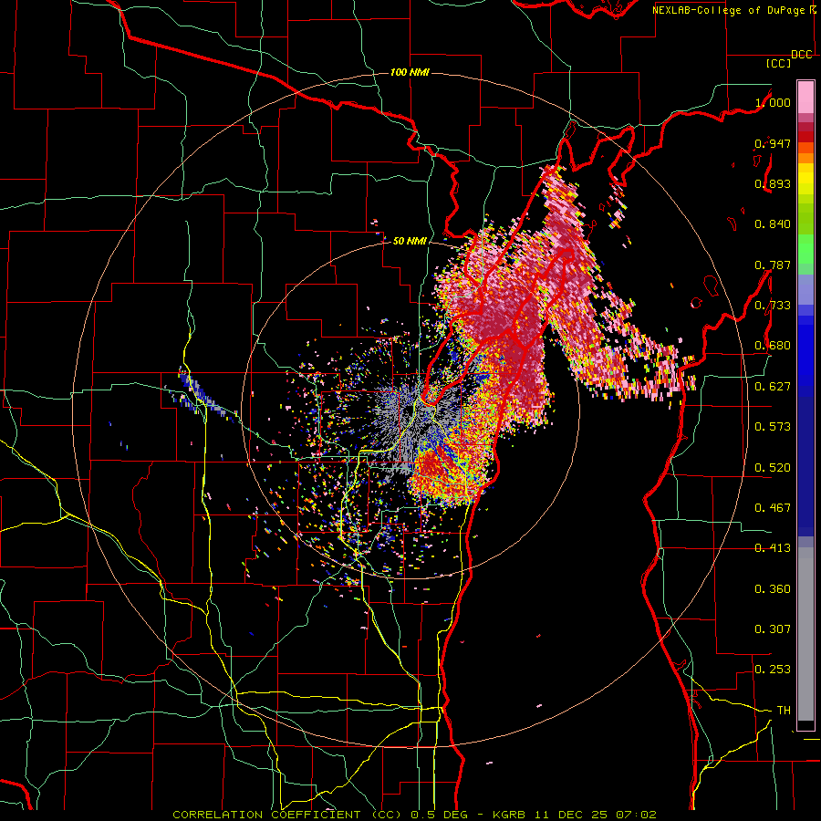The image size is (821, 821).
Task: Click the 0.573 scale value
Action: 773,427
